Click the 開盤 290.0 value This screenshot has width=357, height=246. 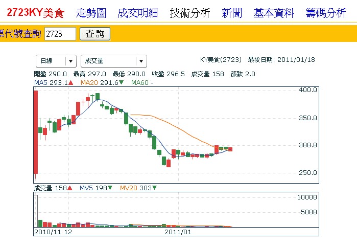coord(51,74)
